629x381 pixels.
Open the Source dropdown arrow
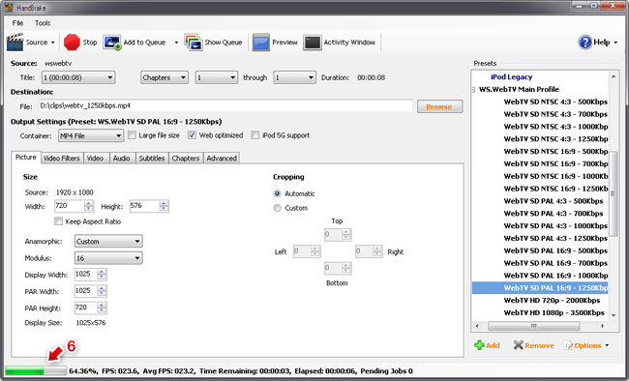click(x=53, y=43)
